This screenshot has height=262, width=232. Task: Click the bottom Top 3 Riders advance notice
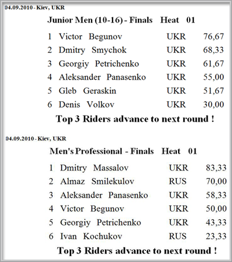click(137, 251)
